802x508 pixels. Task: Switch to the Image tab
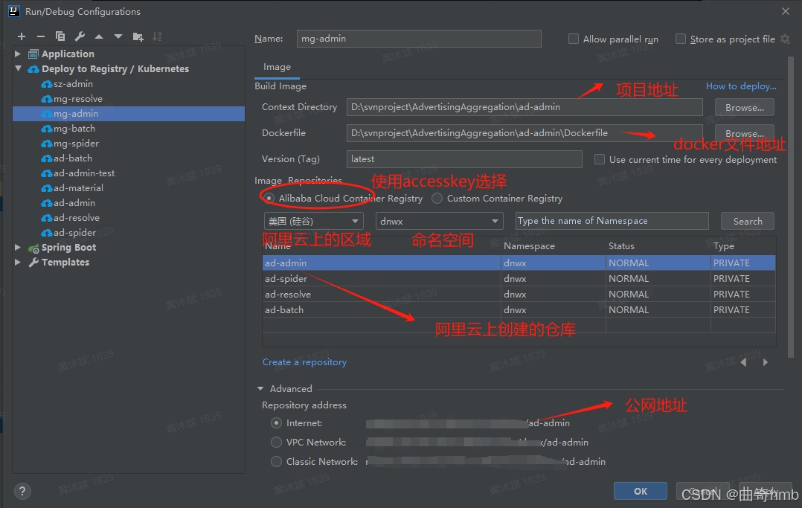pyautogui.click(x=277, y=67)
